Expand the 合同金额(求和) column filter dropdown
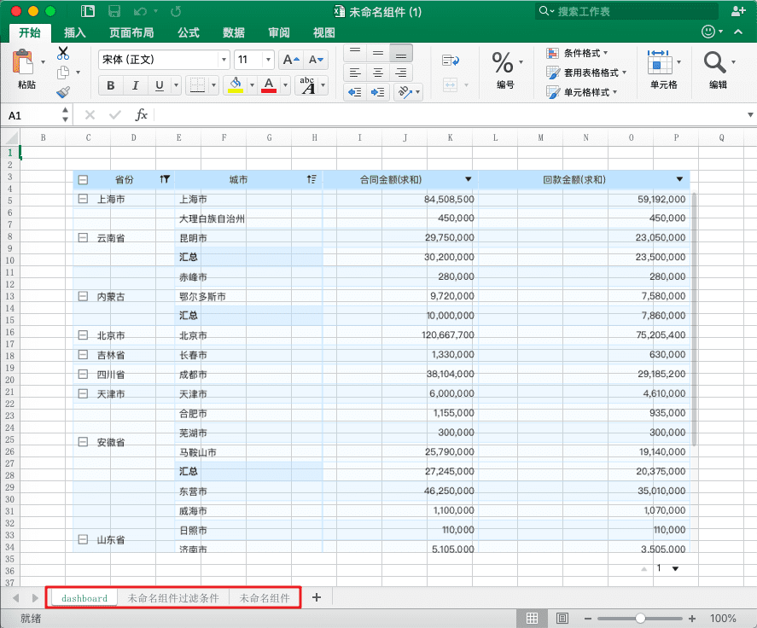757x628 pixels. (x=468, y=179)
